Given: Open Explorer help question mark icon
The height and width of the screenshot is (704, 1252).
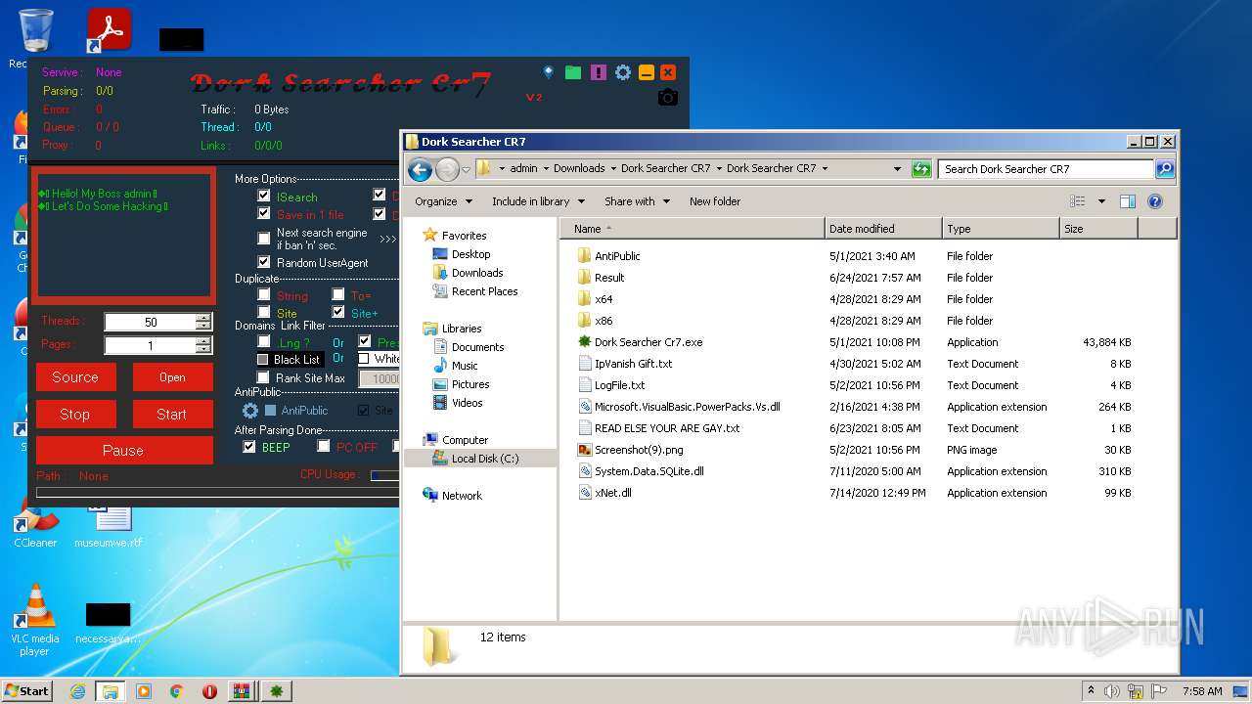Looking at the screenshot, I should click(x=1154, y=201).
